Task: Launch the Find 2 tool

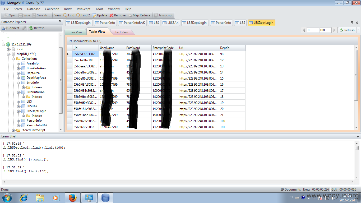Action: 83,15
